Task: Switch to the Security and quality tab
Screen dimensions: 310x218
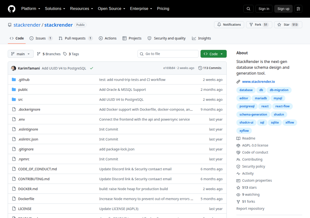Action: point(167,38)
